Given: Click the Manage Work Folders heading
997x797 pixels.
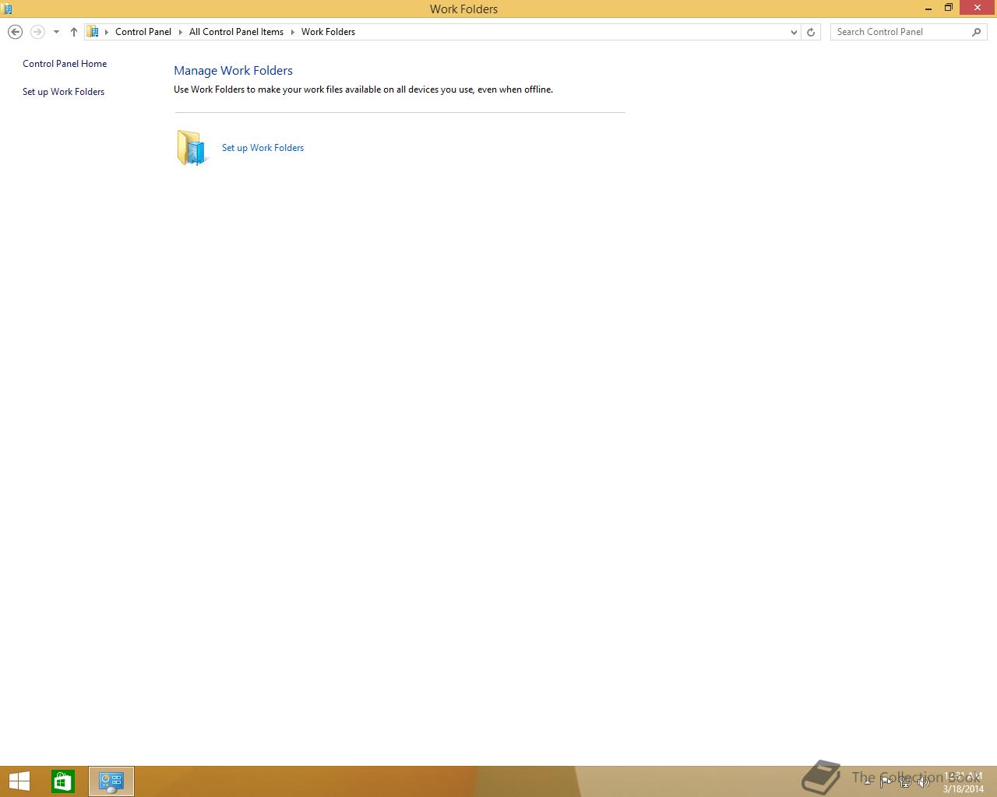Looking at the screenshot, I should pos(233,71).
